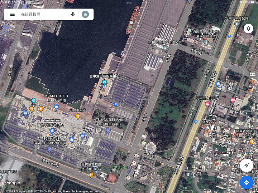Click the 中53 route shield
The width and height of the screenshot is (258, 193).
click(x=253, y=74)
